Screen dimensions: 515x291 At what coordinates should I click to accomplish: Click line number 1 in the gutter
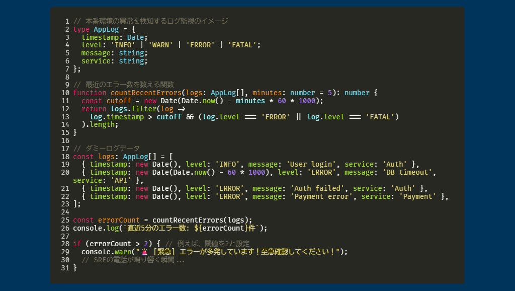(x=67, y=21)
